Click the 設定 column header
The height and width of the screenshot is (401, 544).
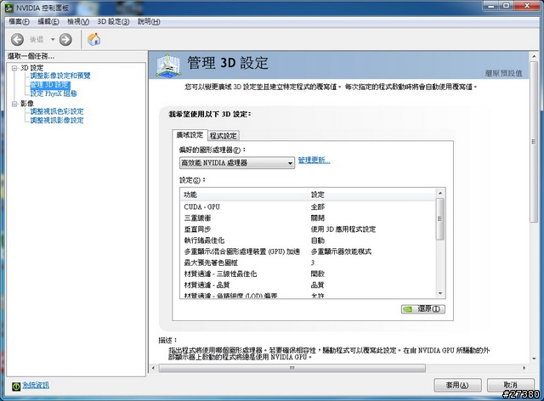pos(371,195)
